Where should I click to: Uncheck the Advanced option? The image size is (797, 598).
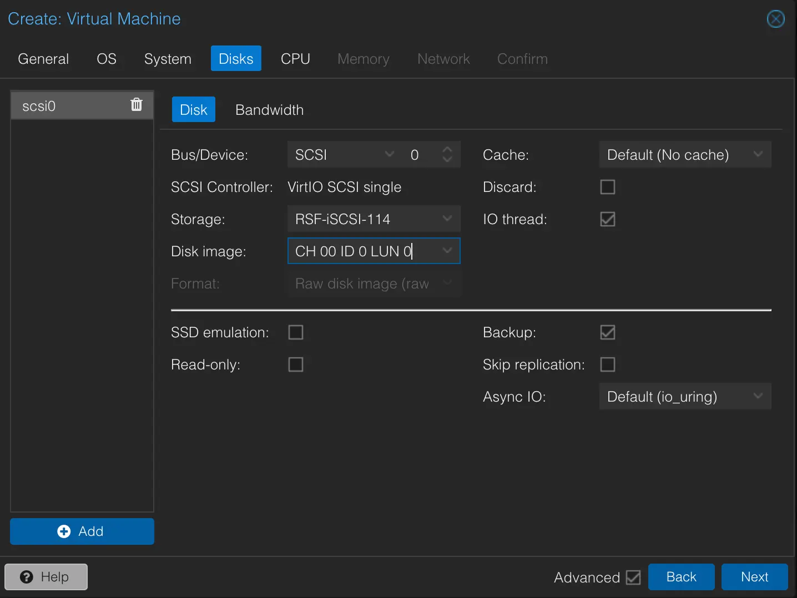point(633,577)
